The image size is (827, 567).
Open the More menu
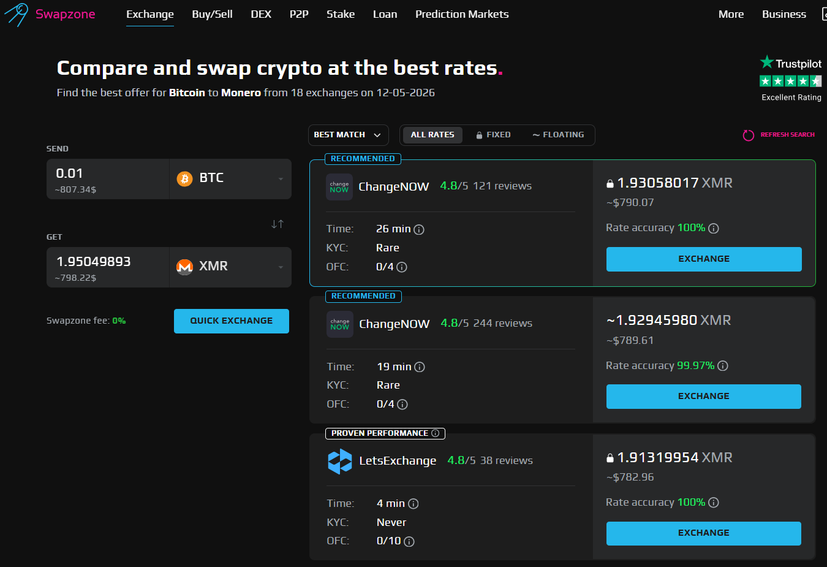point(731,14)
